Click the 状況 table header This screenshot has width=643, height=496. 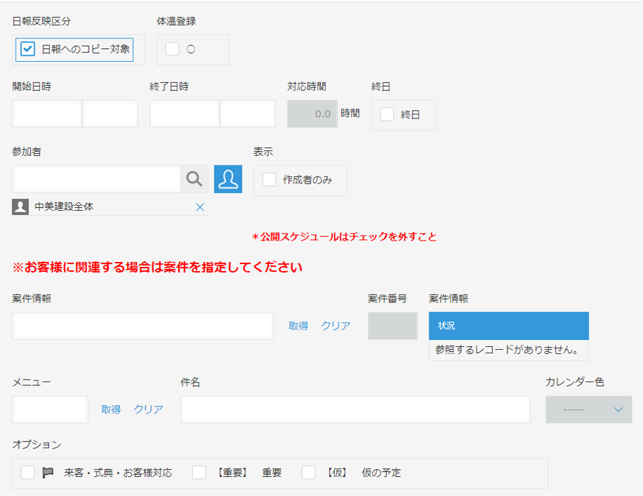click(509, 326)
